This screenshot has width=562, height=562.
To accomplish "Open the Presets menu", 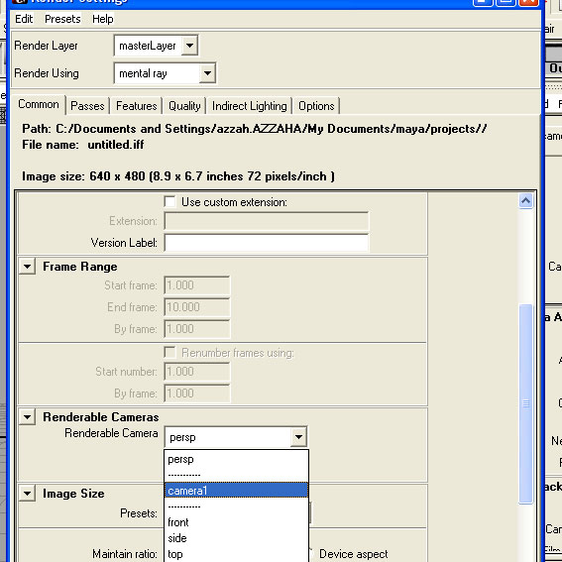I will [x=62, y=19].
